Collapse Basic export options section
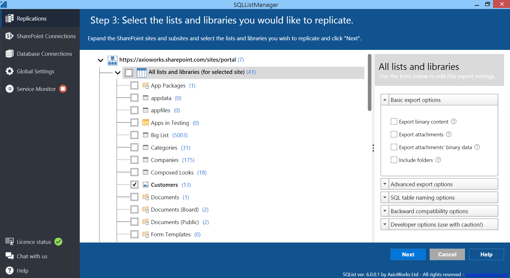Image resolution: width=510 pixels, height=278 pixels. [x=385, y=100]
